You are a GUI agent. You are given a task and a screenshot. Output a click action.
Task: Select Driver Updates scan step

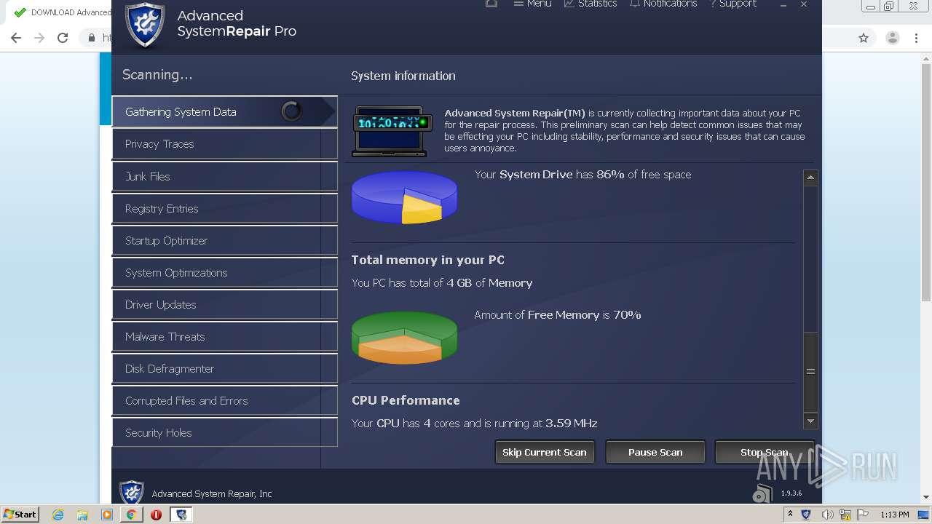pos(224,304)
